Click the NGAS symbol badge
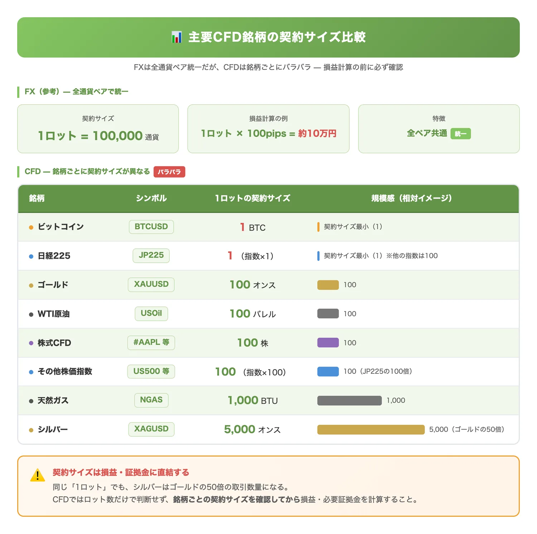The width and height of the screenshot is (537, 534). 151,400
